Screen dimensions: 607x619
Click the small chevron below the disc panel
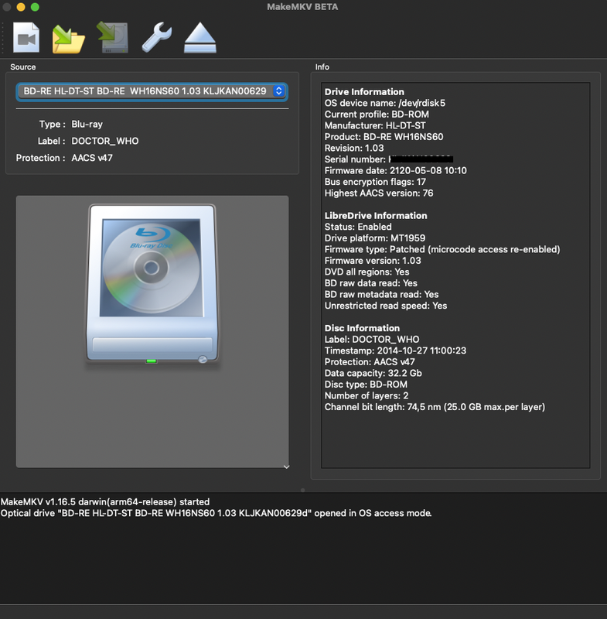[286, 467]
